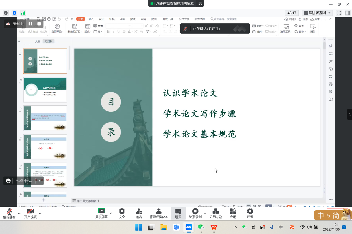Pause the recording in progress
Viewport: 352px width, 234px height.
[x=30, y=24]
